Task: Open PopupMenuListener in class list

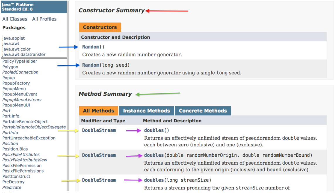Action: [22, 100]
